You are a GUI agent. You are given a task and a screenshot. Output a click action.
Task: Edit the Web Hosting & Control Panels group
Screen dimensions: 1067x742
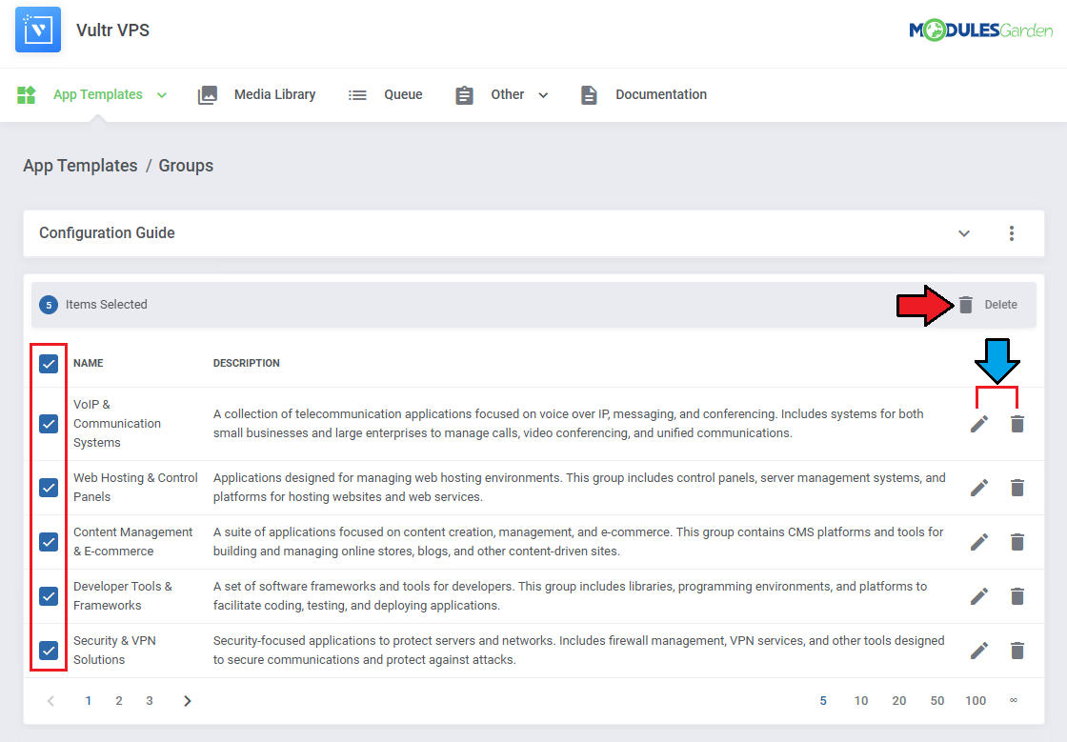(979, 488)
